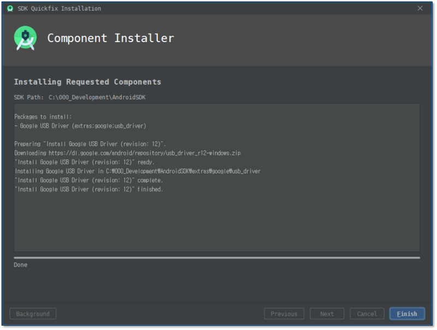Click the Android Studio logo beside Component Installer
Viewport: 437px width, 330px height.
[x=25, y=38]
